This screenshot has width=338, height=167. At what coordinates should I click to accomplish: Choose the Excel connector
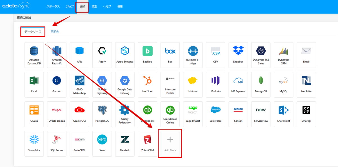point(34,84)
